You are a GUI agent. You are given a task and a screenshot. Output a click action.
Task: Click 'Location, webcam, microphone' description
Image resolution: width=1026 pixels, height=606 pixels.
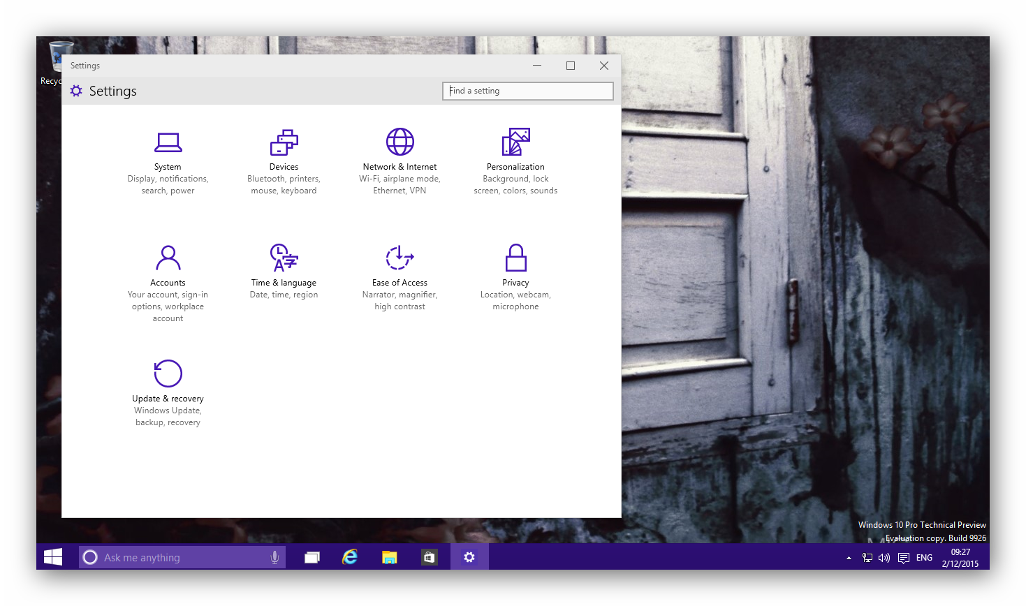pyautogui.click(x=515, y=301)
